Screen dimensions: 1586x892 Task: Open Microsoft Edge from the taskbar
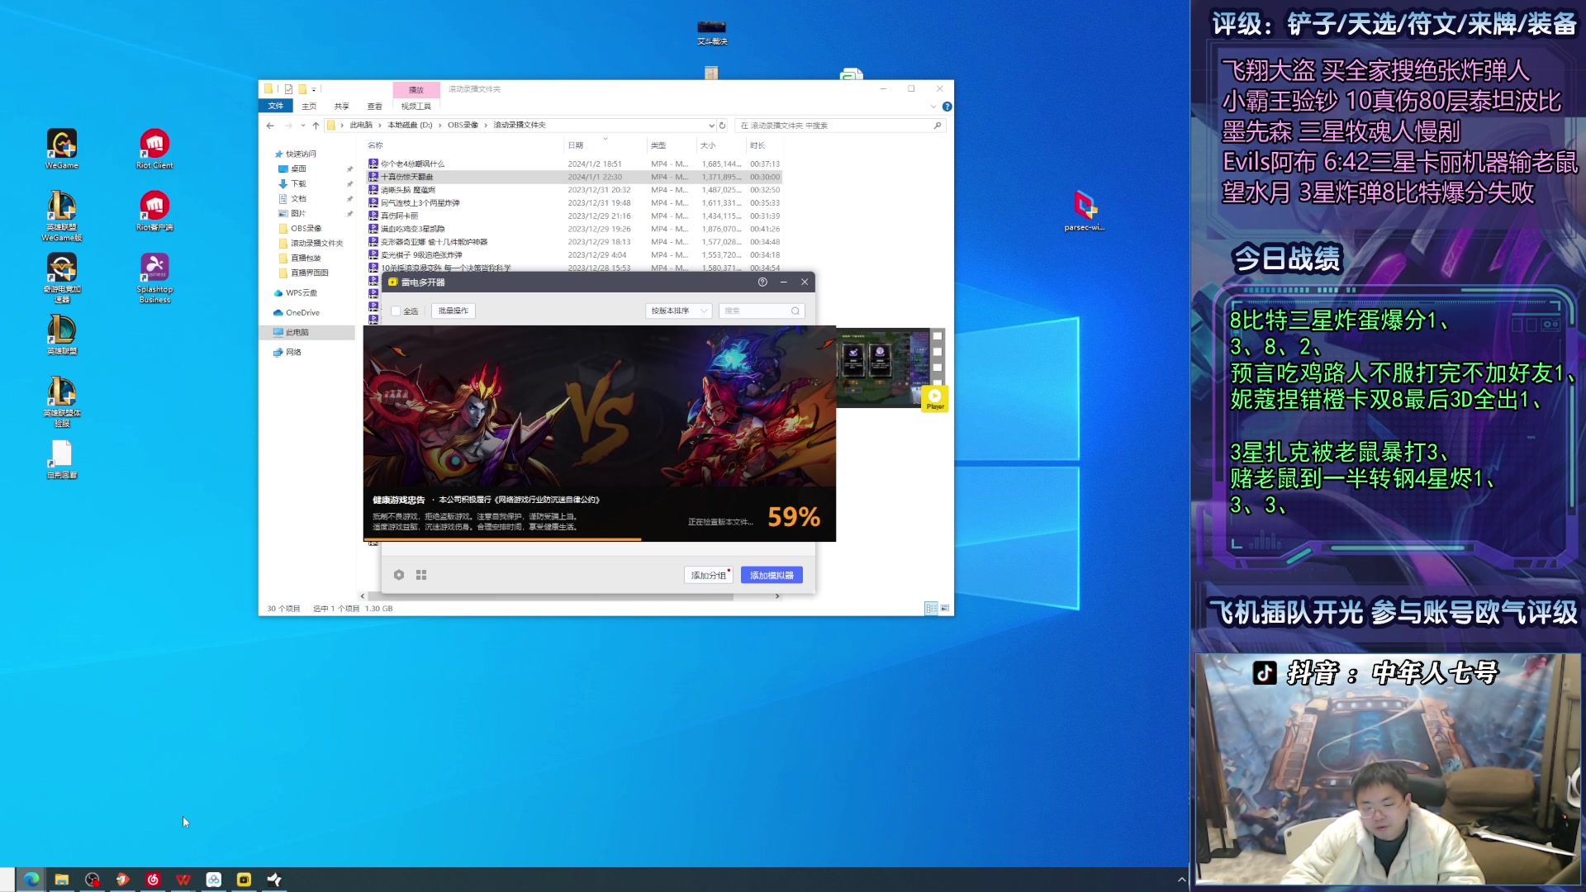(31, 880)
